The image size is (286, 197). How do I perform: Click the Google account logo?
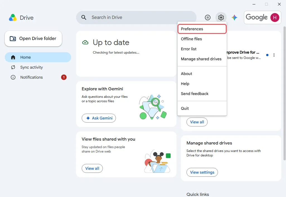click(256, 17)
